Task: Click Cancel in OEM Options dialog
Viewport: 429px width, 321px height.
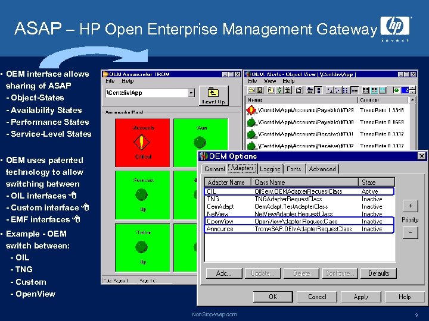Action: click(317, 297)
